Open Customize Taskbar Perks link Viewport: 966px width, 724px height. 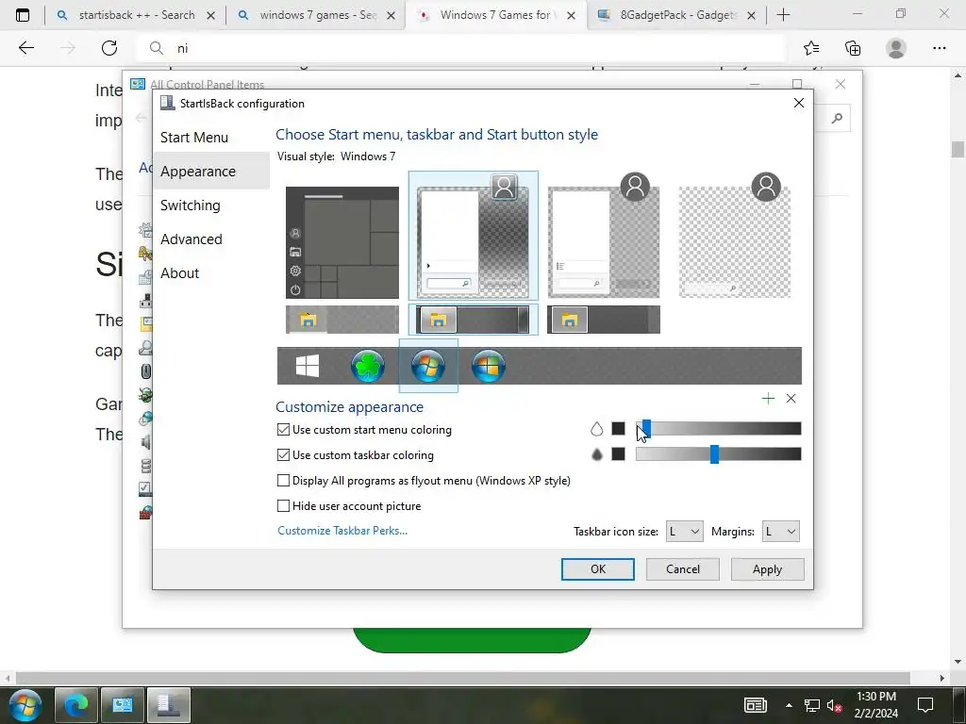pyautogui.click(x=342, y=531)
